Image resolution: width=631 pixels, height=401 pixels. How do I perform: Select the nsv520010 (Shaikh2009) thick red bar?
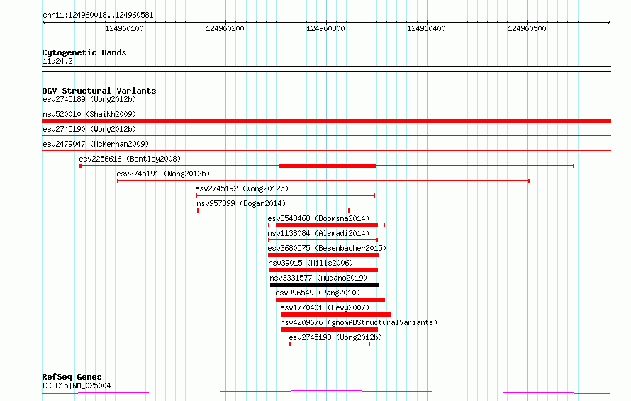pyautogui.click(x=326, y=121)
